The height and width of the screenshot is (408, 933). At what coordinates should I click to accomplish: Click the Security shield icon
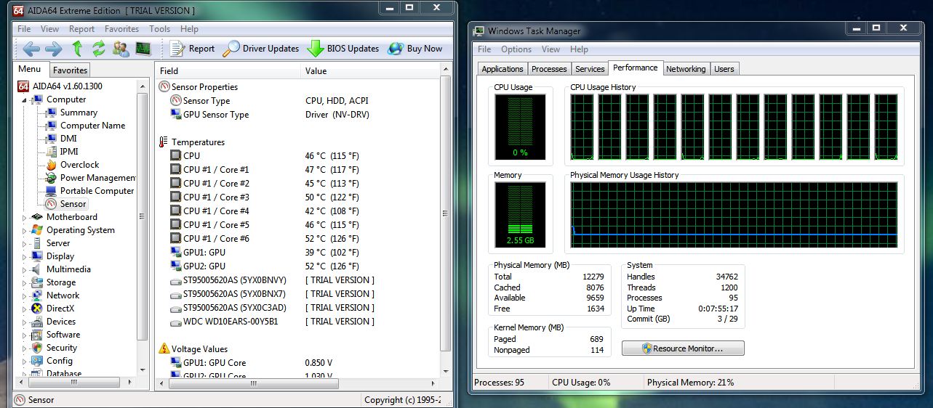[37, 348]
